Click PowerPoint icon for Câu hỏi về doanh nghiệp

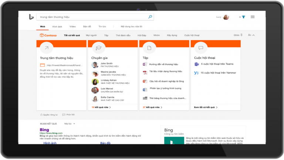pos(145,81)
